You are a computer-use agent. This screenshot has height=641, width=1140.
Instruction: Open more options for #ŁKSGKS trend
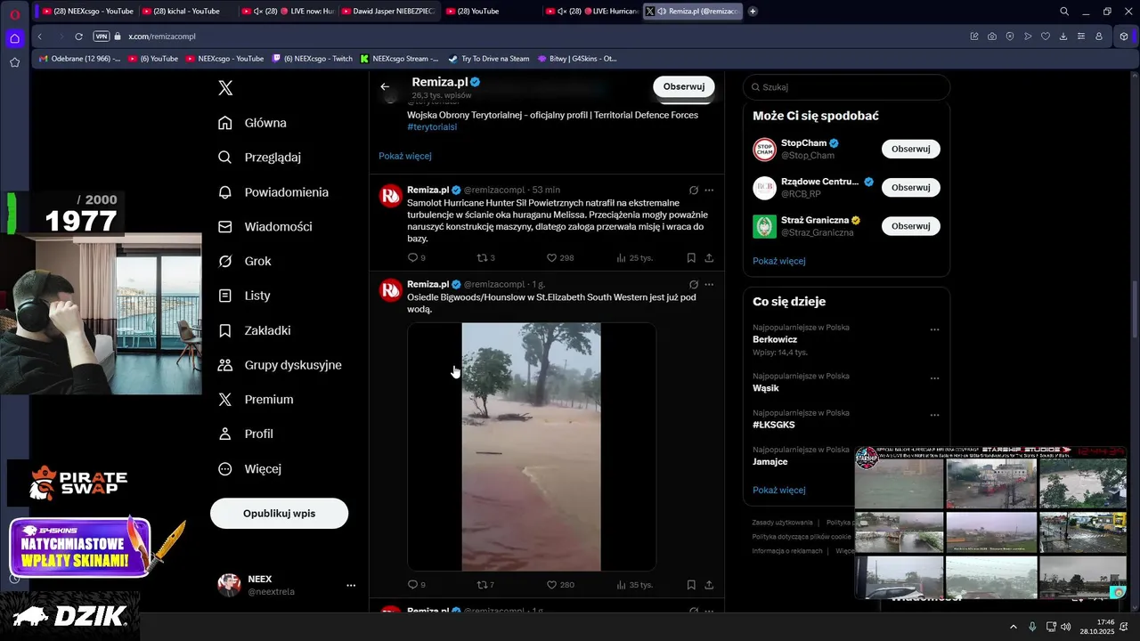click(934, 415)
